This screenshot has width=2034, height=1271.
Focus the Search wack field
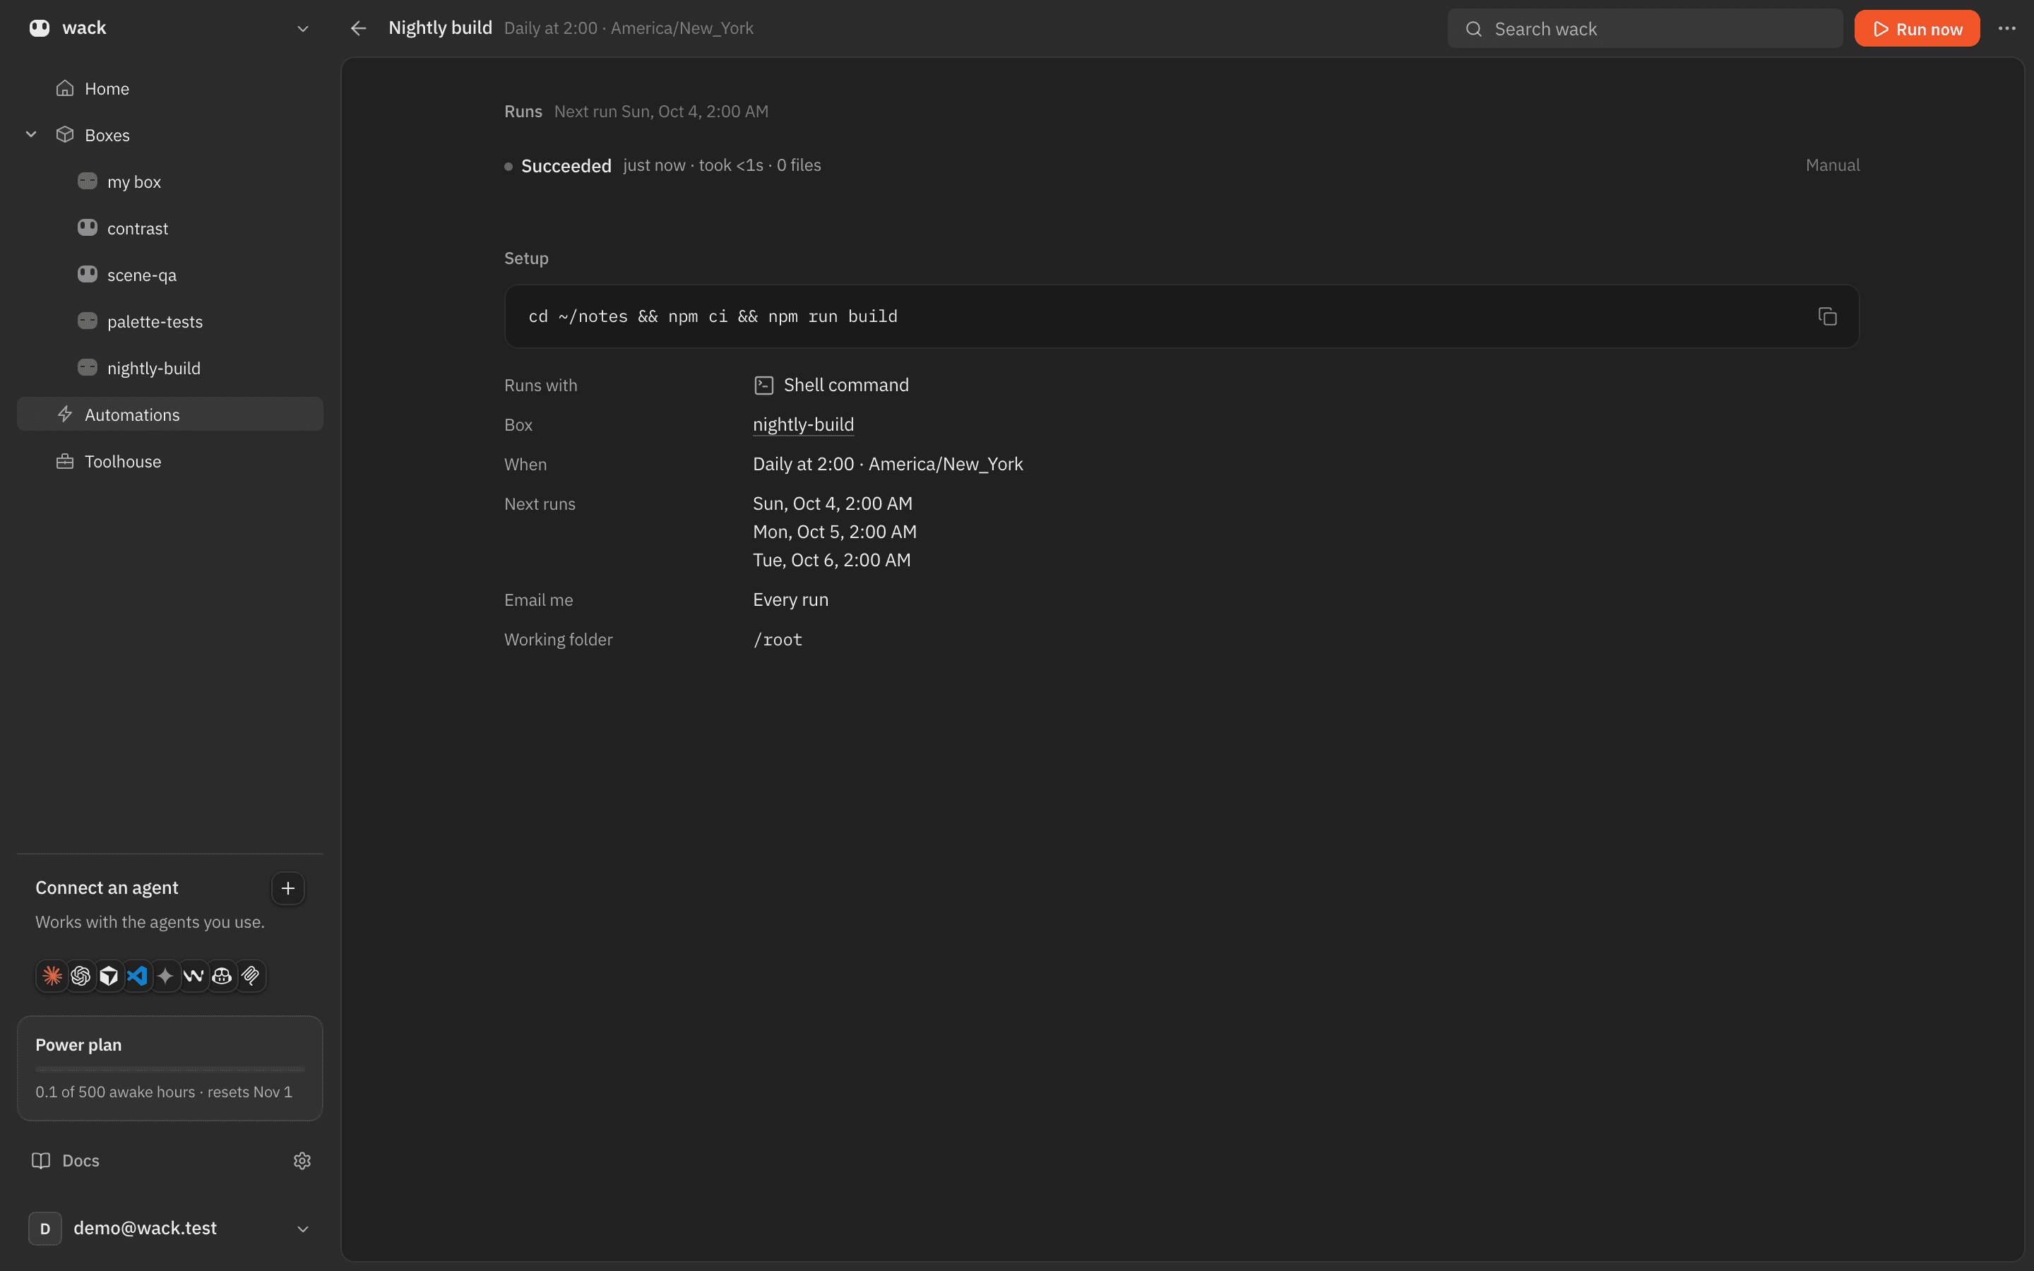[x=1645, y=28]
